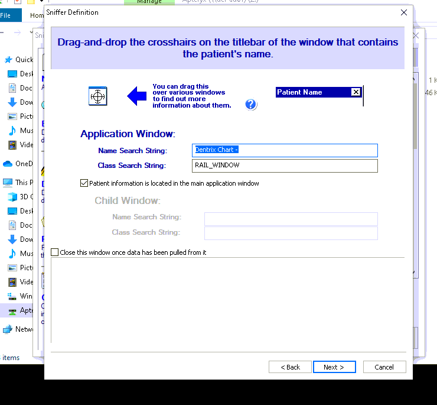Screen dimensions: 437x405
Task: Click the application Name Search String field
Action: pos(285,150)
